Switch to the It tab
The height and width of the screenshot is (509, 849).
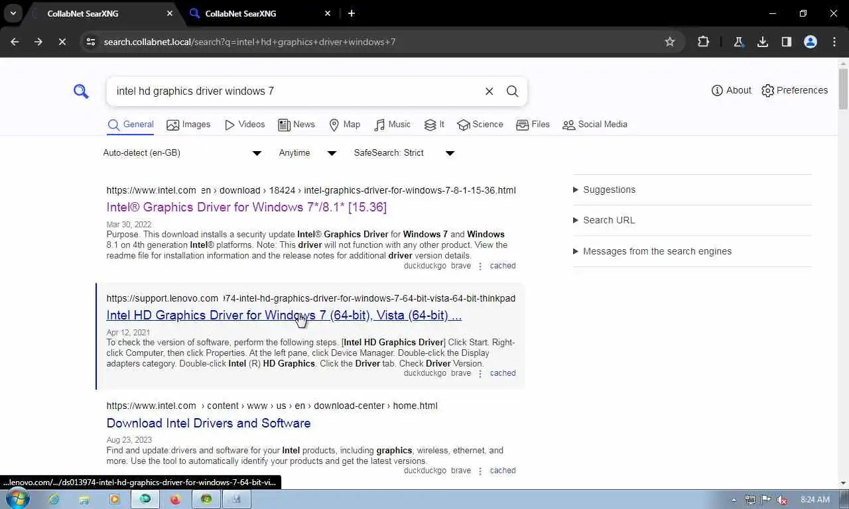click(x=434, y=125)
